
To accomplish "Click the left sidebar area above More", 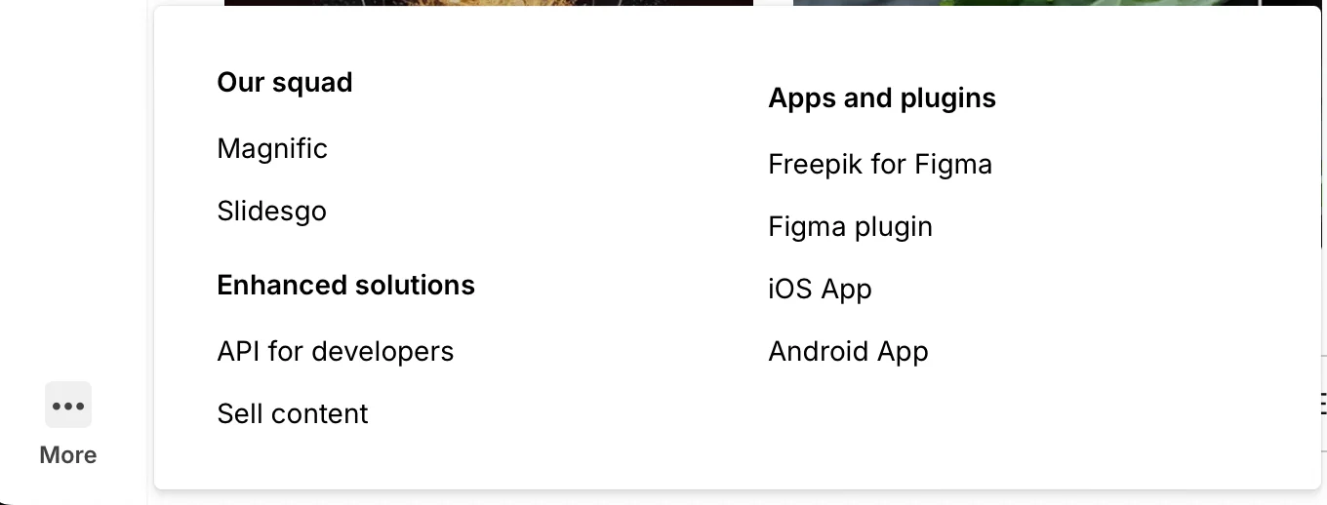I will [68, 195].
